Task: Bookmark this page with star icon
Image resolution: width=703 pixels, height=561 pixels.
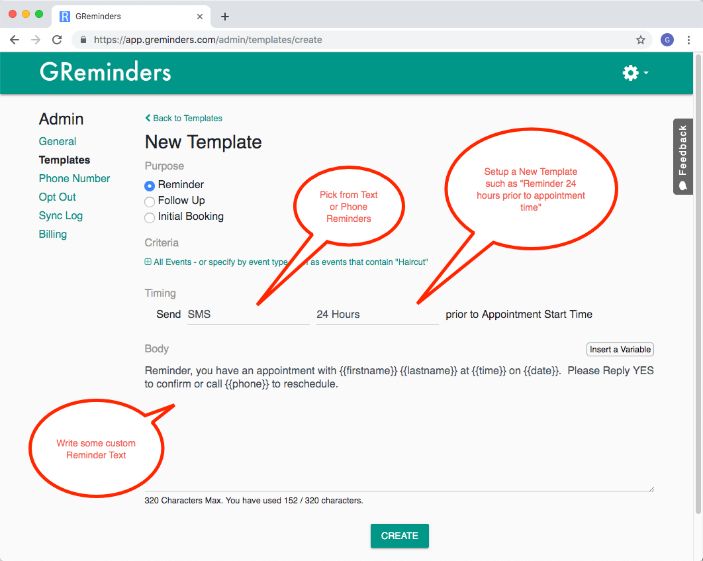Action: pyautogui.click(x=641, y=40)
